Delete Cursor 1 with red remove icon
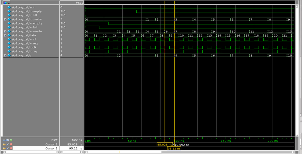302x154 pixels. [11, 144]
